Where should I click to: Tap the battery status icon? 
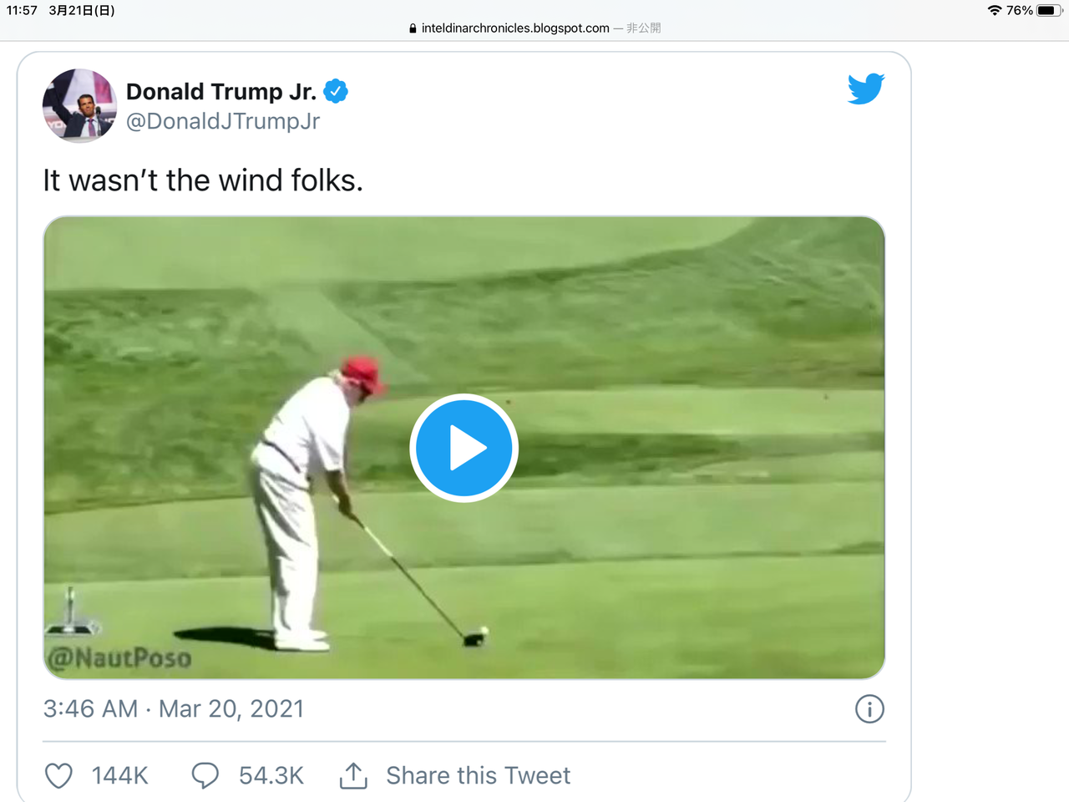[1048, 11]
